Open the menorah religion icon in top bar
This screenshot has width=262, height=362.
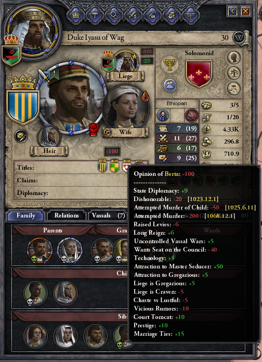[x=190, y=15]
